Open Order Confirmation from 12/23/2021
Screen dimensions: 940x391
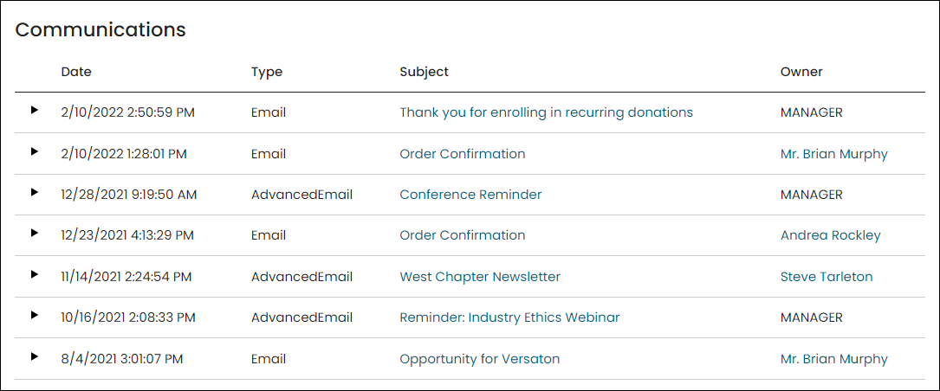coord(463,235)
